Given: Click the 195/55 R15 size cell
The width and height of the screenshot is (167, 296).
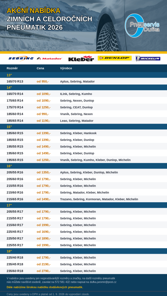Looking at the screenshot, I should coord(15,147).
